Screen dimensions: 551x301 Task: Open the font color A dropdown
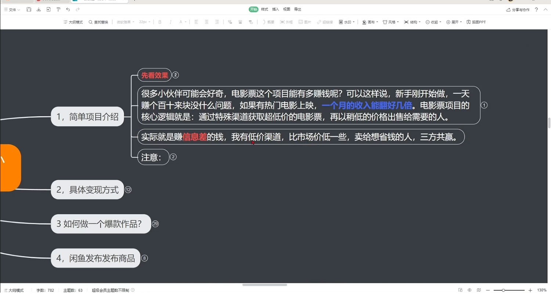183,22
